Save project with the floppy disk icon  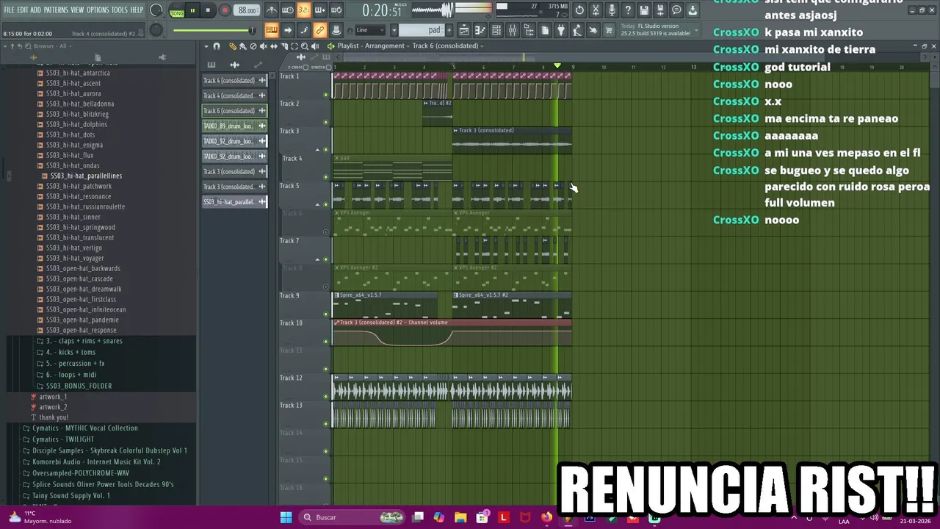point(644,10)
